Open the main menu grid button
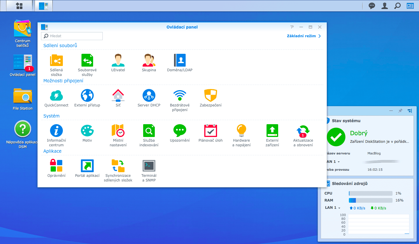The width and height of the screenshot is (419, 244). [19, 6]
